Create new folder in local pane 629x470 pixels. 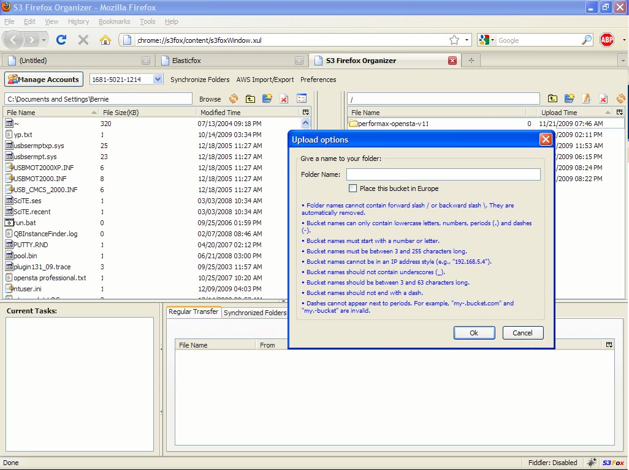tap(267, 99)
